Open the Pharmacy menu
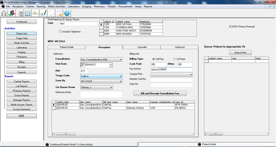276x147 pixels. click(x=99, y=7)
